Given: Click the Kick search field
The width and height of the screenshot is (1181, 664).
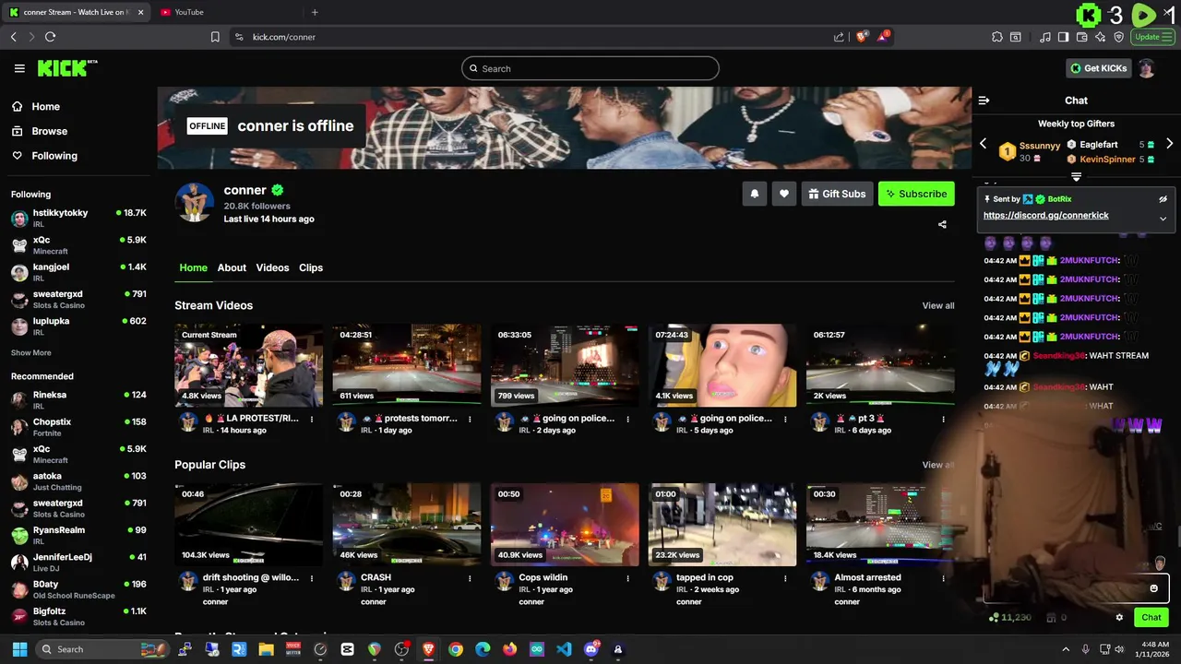Looking at the screenshot, I should [590, 68].
